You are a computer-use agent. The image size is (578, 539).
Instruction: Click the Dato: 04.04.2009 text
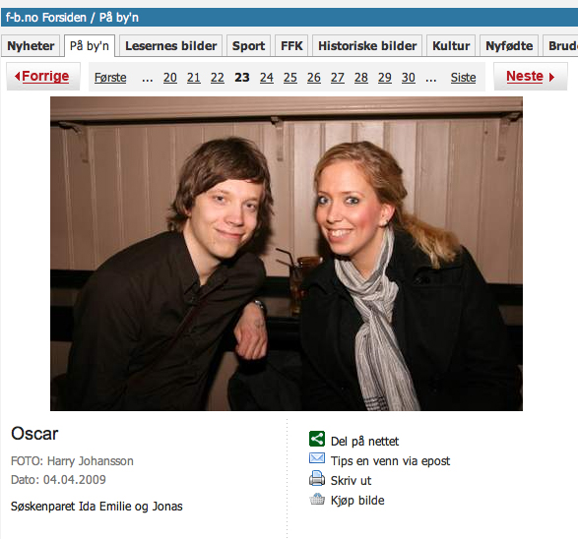pos(58,480)
